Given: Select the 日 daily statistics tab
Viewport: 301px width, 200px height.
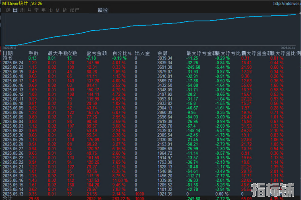Looking at the screenshot, I should click(15, 10).
